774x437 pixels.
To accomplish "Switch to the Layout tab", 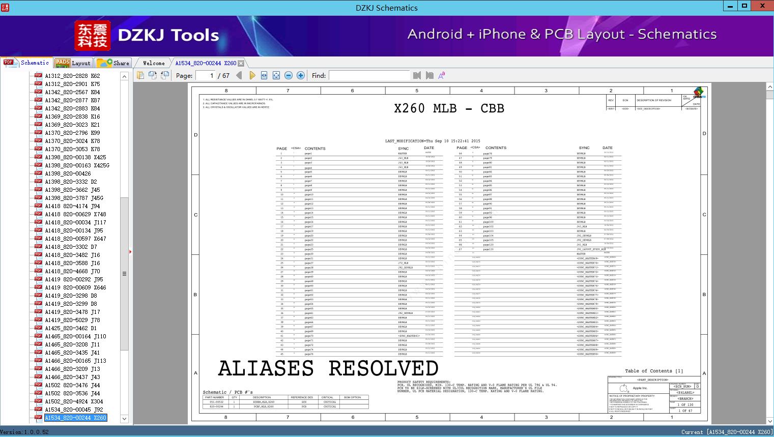I will coord(73,63).
